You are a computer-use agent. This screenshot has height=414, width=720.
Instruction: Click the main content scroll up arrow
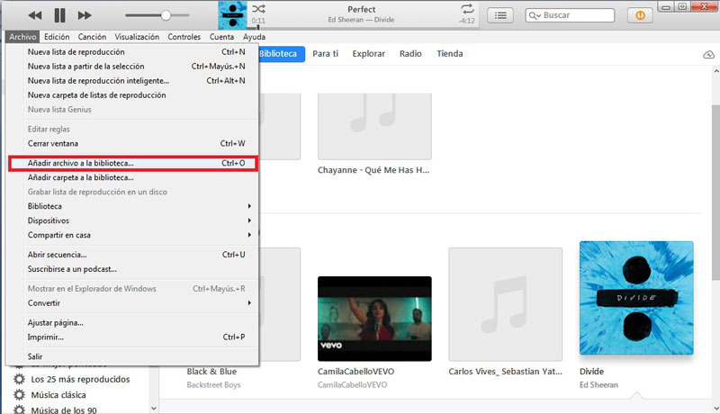point(715,71)
